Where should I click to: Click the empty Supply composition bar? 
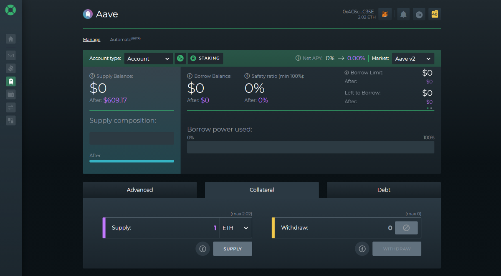(132, 138)
